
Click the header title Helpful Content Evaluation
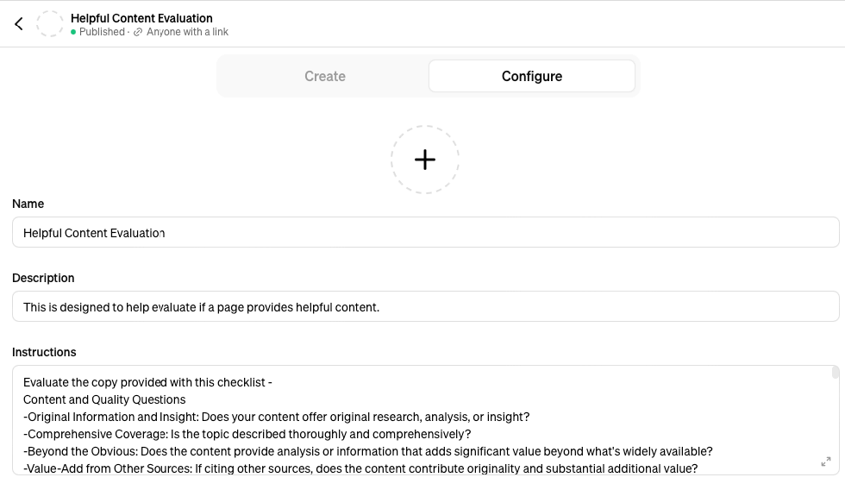[141, 18]
